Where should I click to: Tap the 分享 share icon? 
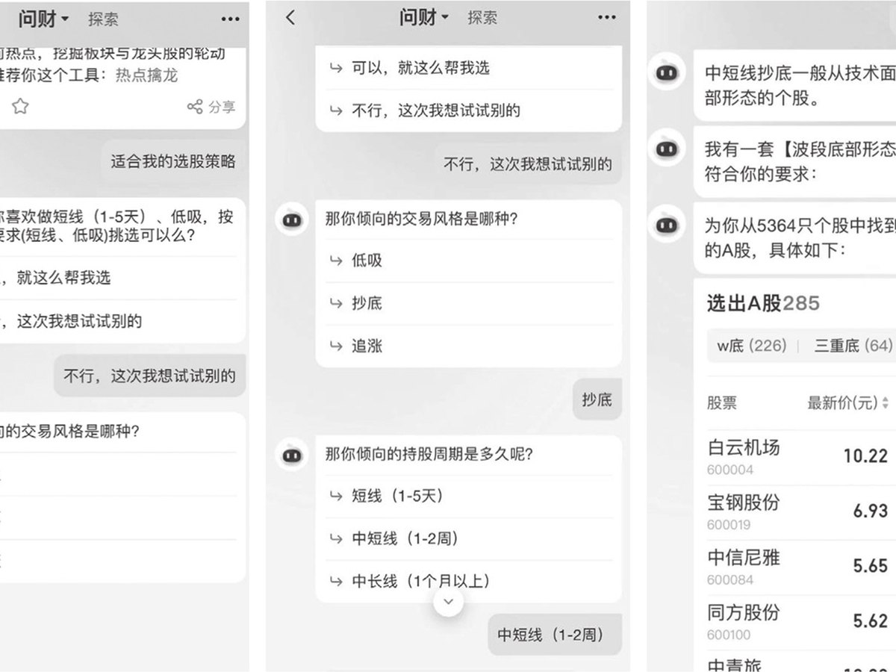tap(211, 107)
